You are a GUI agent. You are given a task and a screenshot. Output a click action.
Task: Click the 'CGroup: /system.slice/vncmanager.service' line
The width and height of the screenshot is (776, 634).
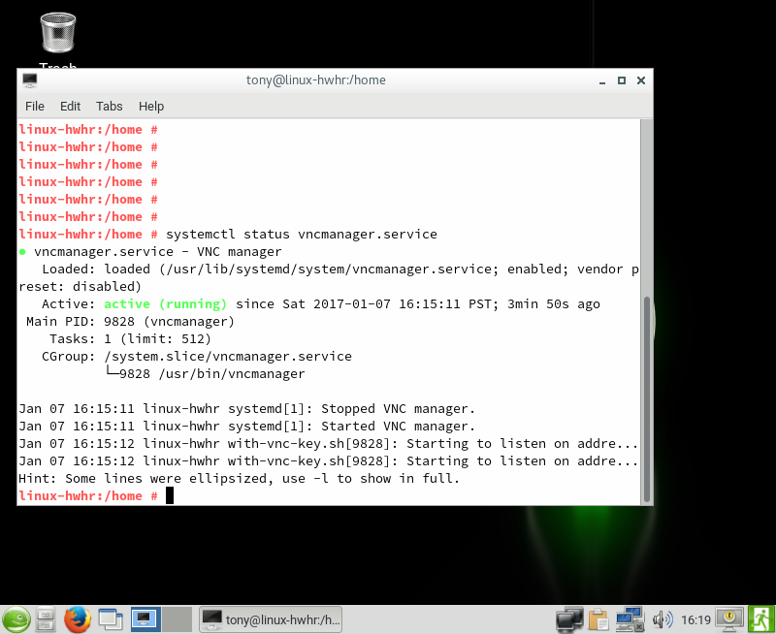197,356
